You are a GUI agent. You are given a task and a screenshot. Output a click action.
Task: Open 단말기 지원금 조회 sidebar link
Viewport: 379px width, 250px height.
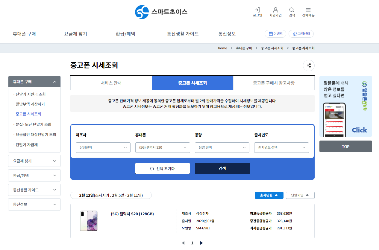(x=31, y=94)
